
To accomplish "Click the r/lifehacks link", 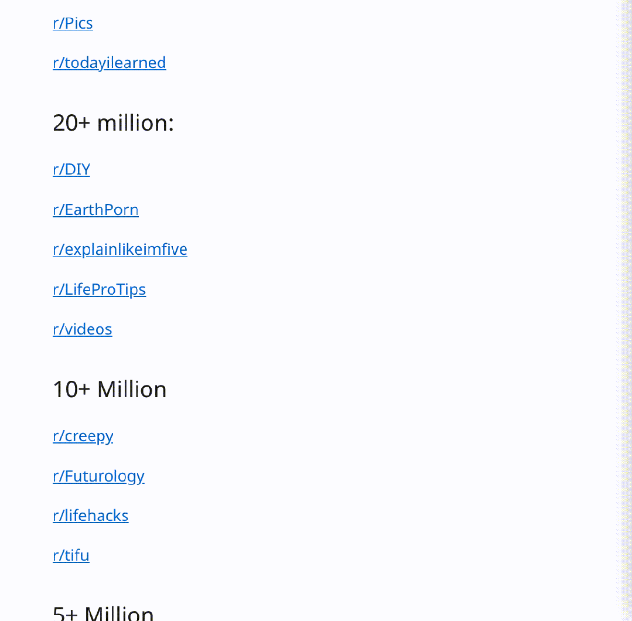I will click(x=90, y=516).
